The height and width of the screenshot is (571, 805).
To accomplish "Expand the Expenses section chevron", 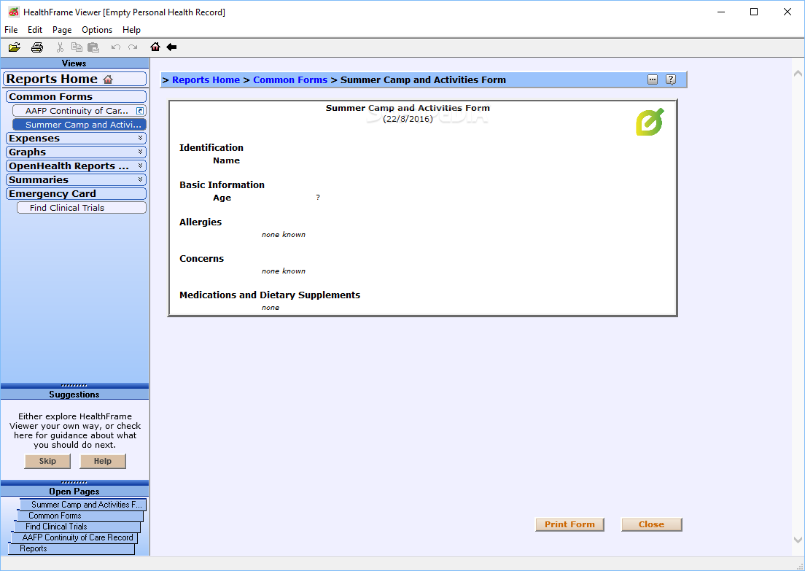I will [x=140, y=138].
